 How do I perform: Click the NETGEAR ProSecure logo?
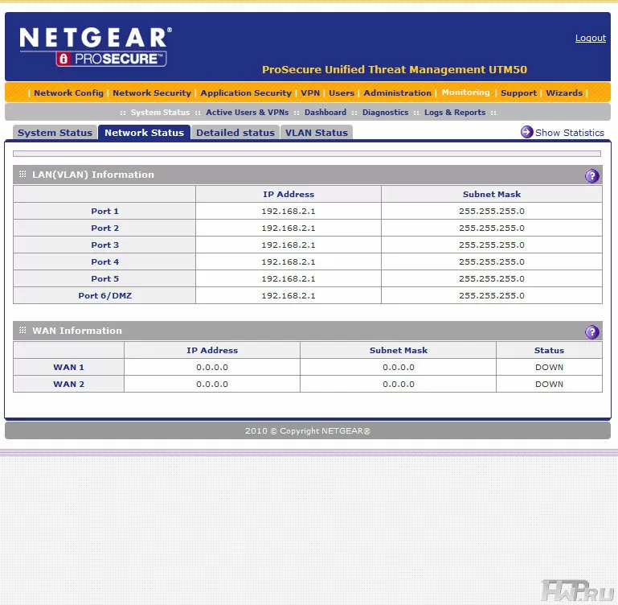coord(96,47)
